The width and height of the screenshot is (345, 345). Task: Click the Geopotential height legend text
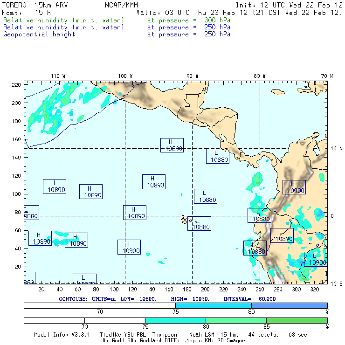click(39, 34)
